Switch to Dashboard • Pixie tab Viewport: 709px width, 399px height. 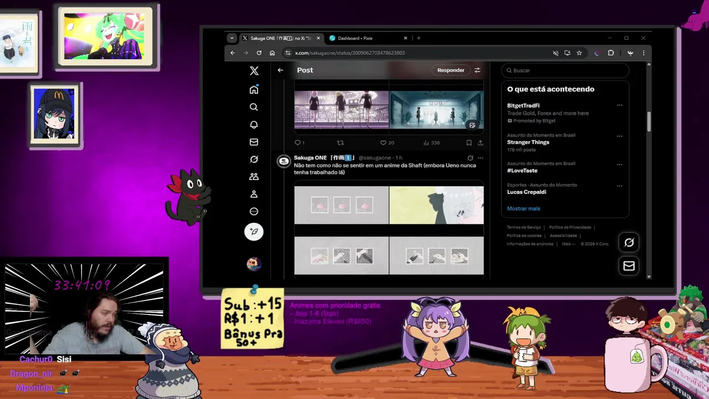[x=368, y=38]
